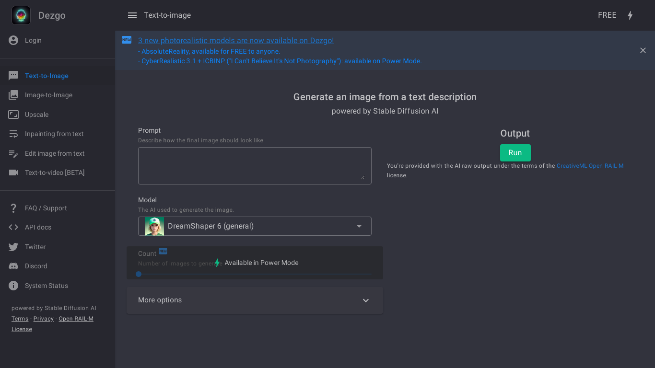The width and height of the screenshot is (655, 368).
Task: Select the Image-to-Image icon in sidebar
Action: pyautogui.click(x=13, y=95)
